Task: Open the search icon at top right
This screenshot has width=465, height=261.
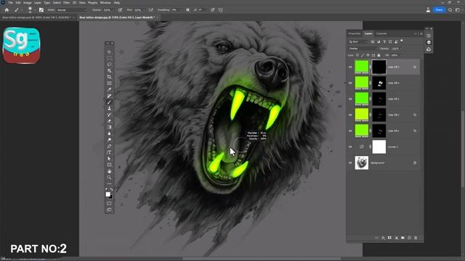Action: 450,9
